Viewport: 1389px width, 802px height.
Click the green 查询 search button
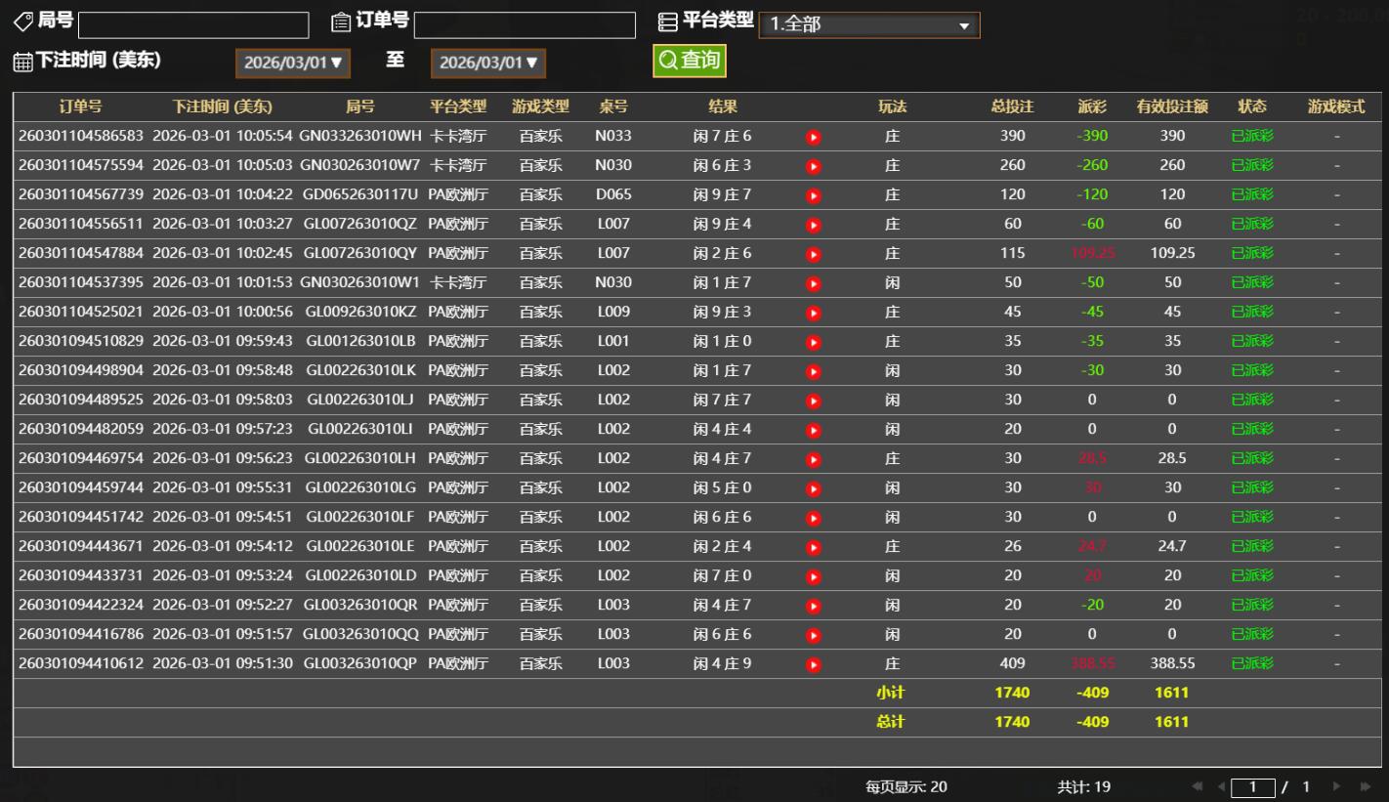[x=690, y=61]
